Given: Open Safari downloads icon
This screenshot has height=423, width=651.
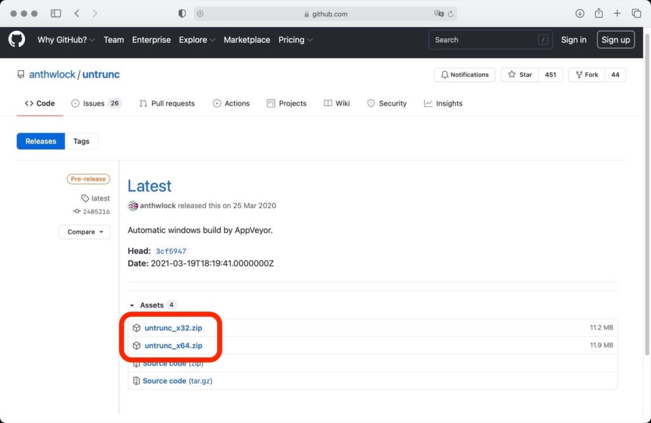Looking at the screenshot, I should 580,13.
